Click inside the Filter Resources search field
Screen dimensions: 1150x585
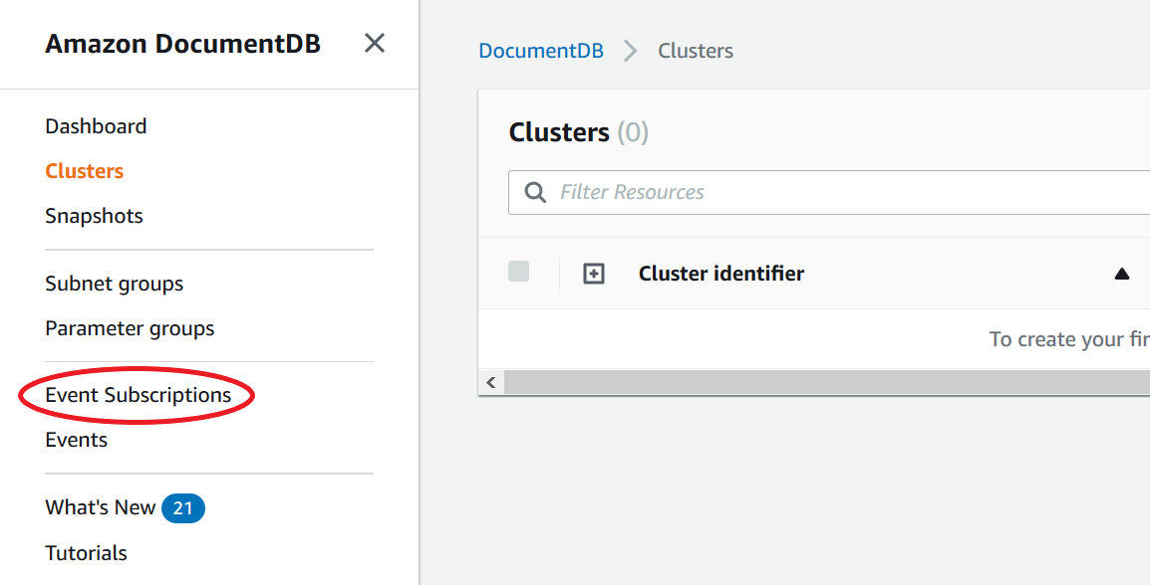coord(698,192)
